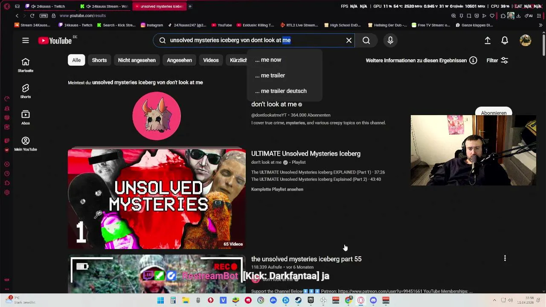Open the YouTube hamburger guide menu

coord(26,41)
